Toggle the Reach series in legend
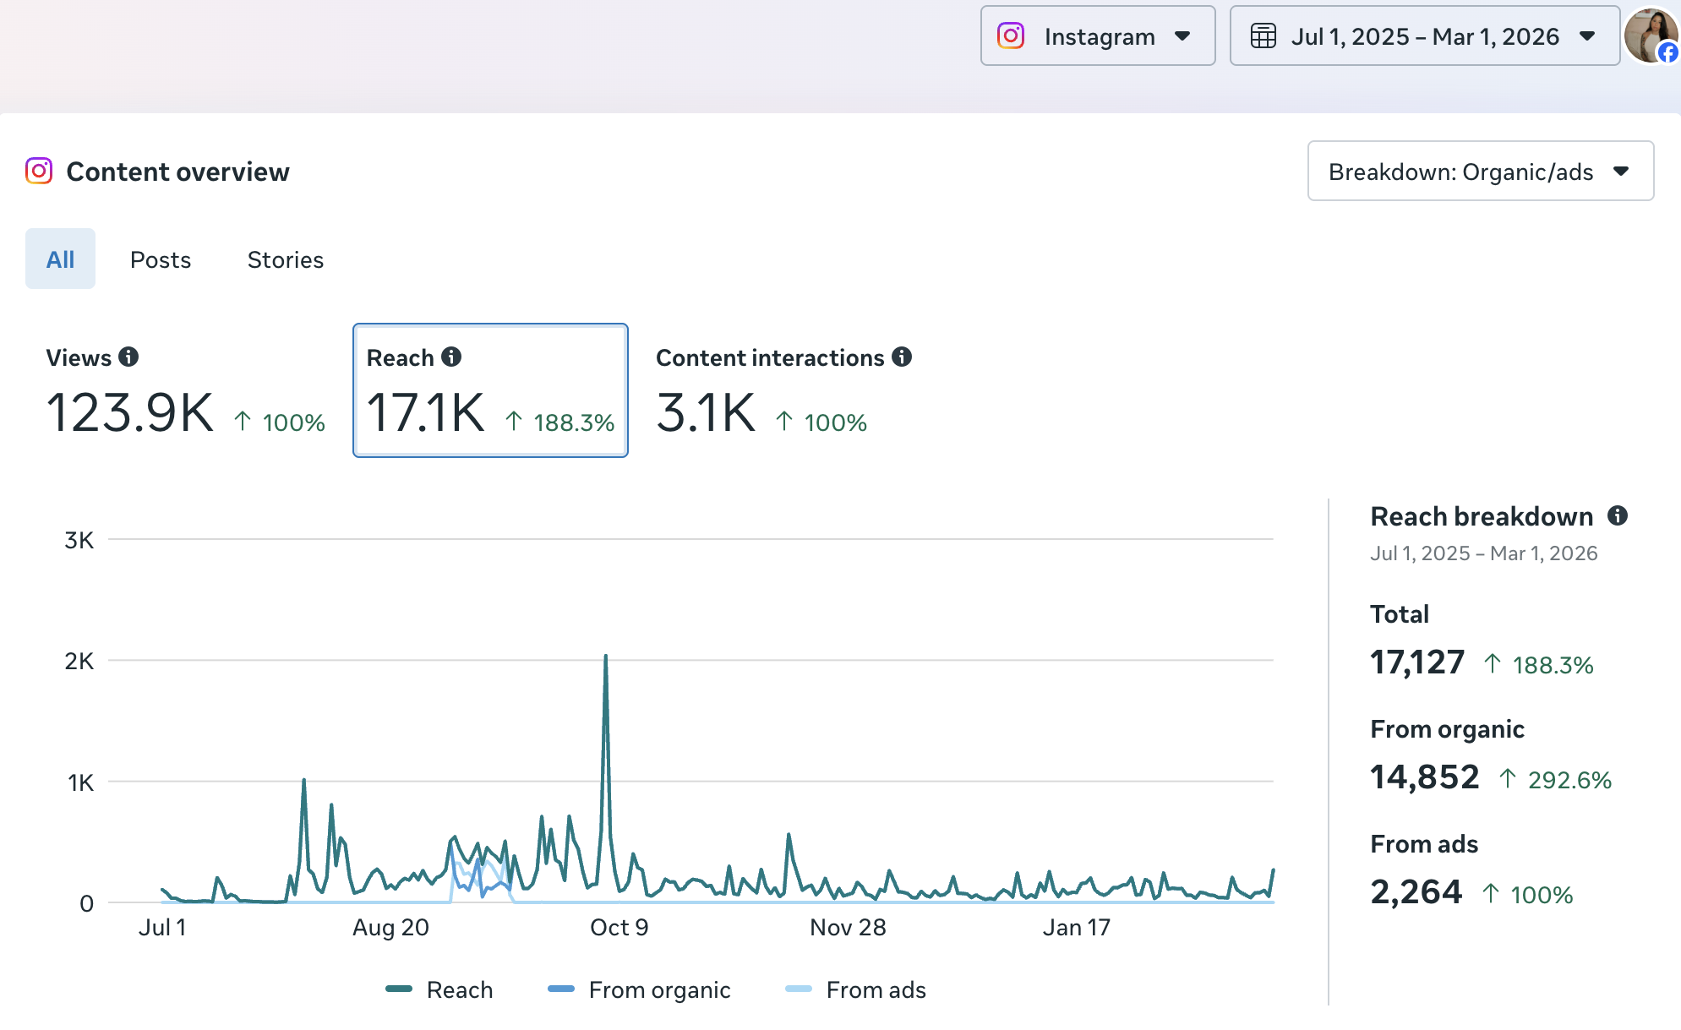Viewport: 1681px width, 1030px height. [459, 989]
